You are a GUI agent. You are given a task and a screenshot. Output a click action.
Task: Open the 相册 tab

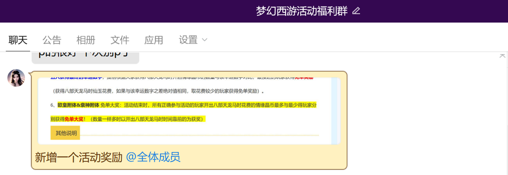(86, 40)
